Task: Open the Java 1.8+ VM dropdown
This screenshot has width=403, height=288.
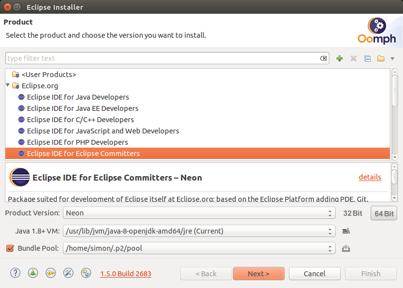Action: [x=199, y=231]
